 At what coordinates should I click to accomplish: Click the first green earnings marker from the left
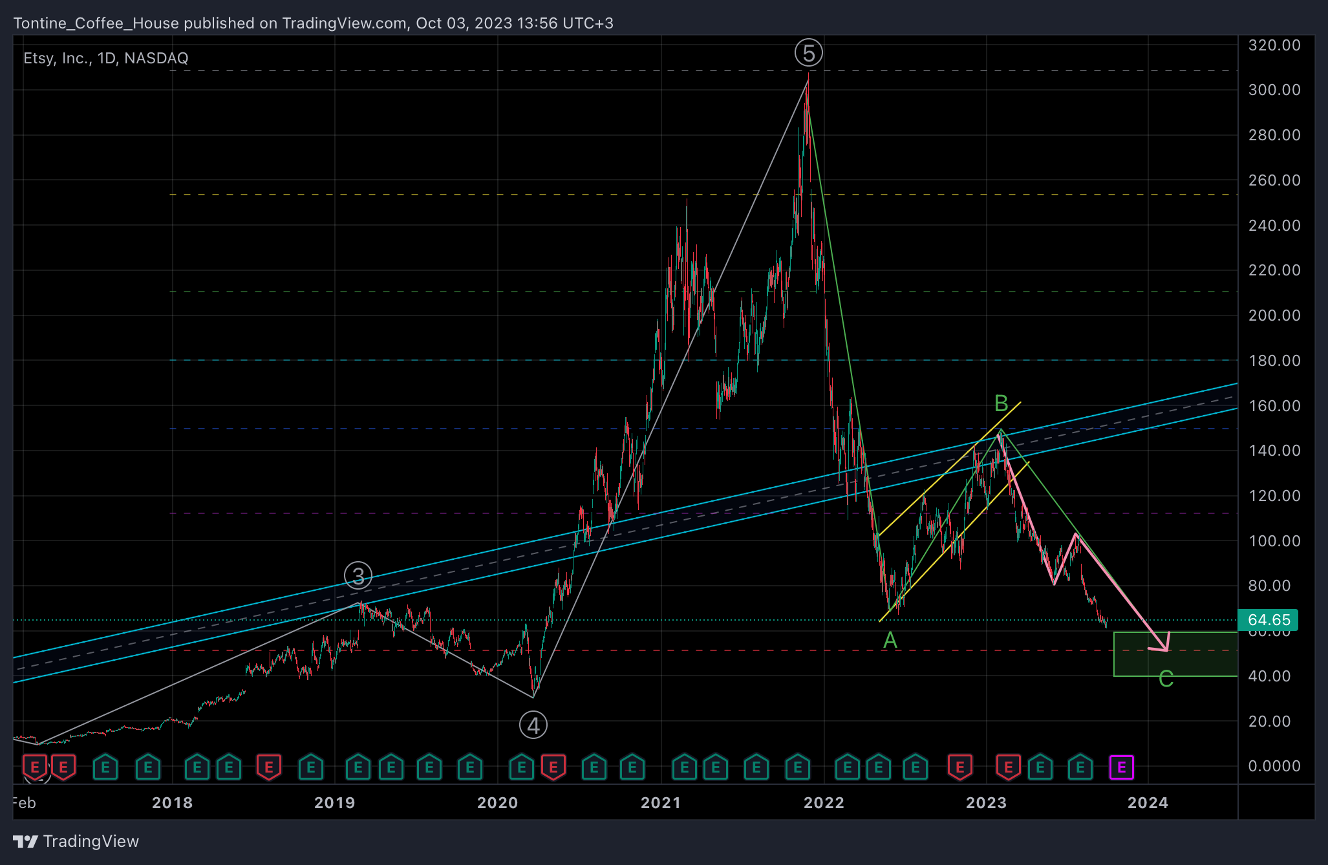pyautogui.click(x=105, y=767)
